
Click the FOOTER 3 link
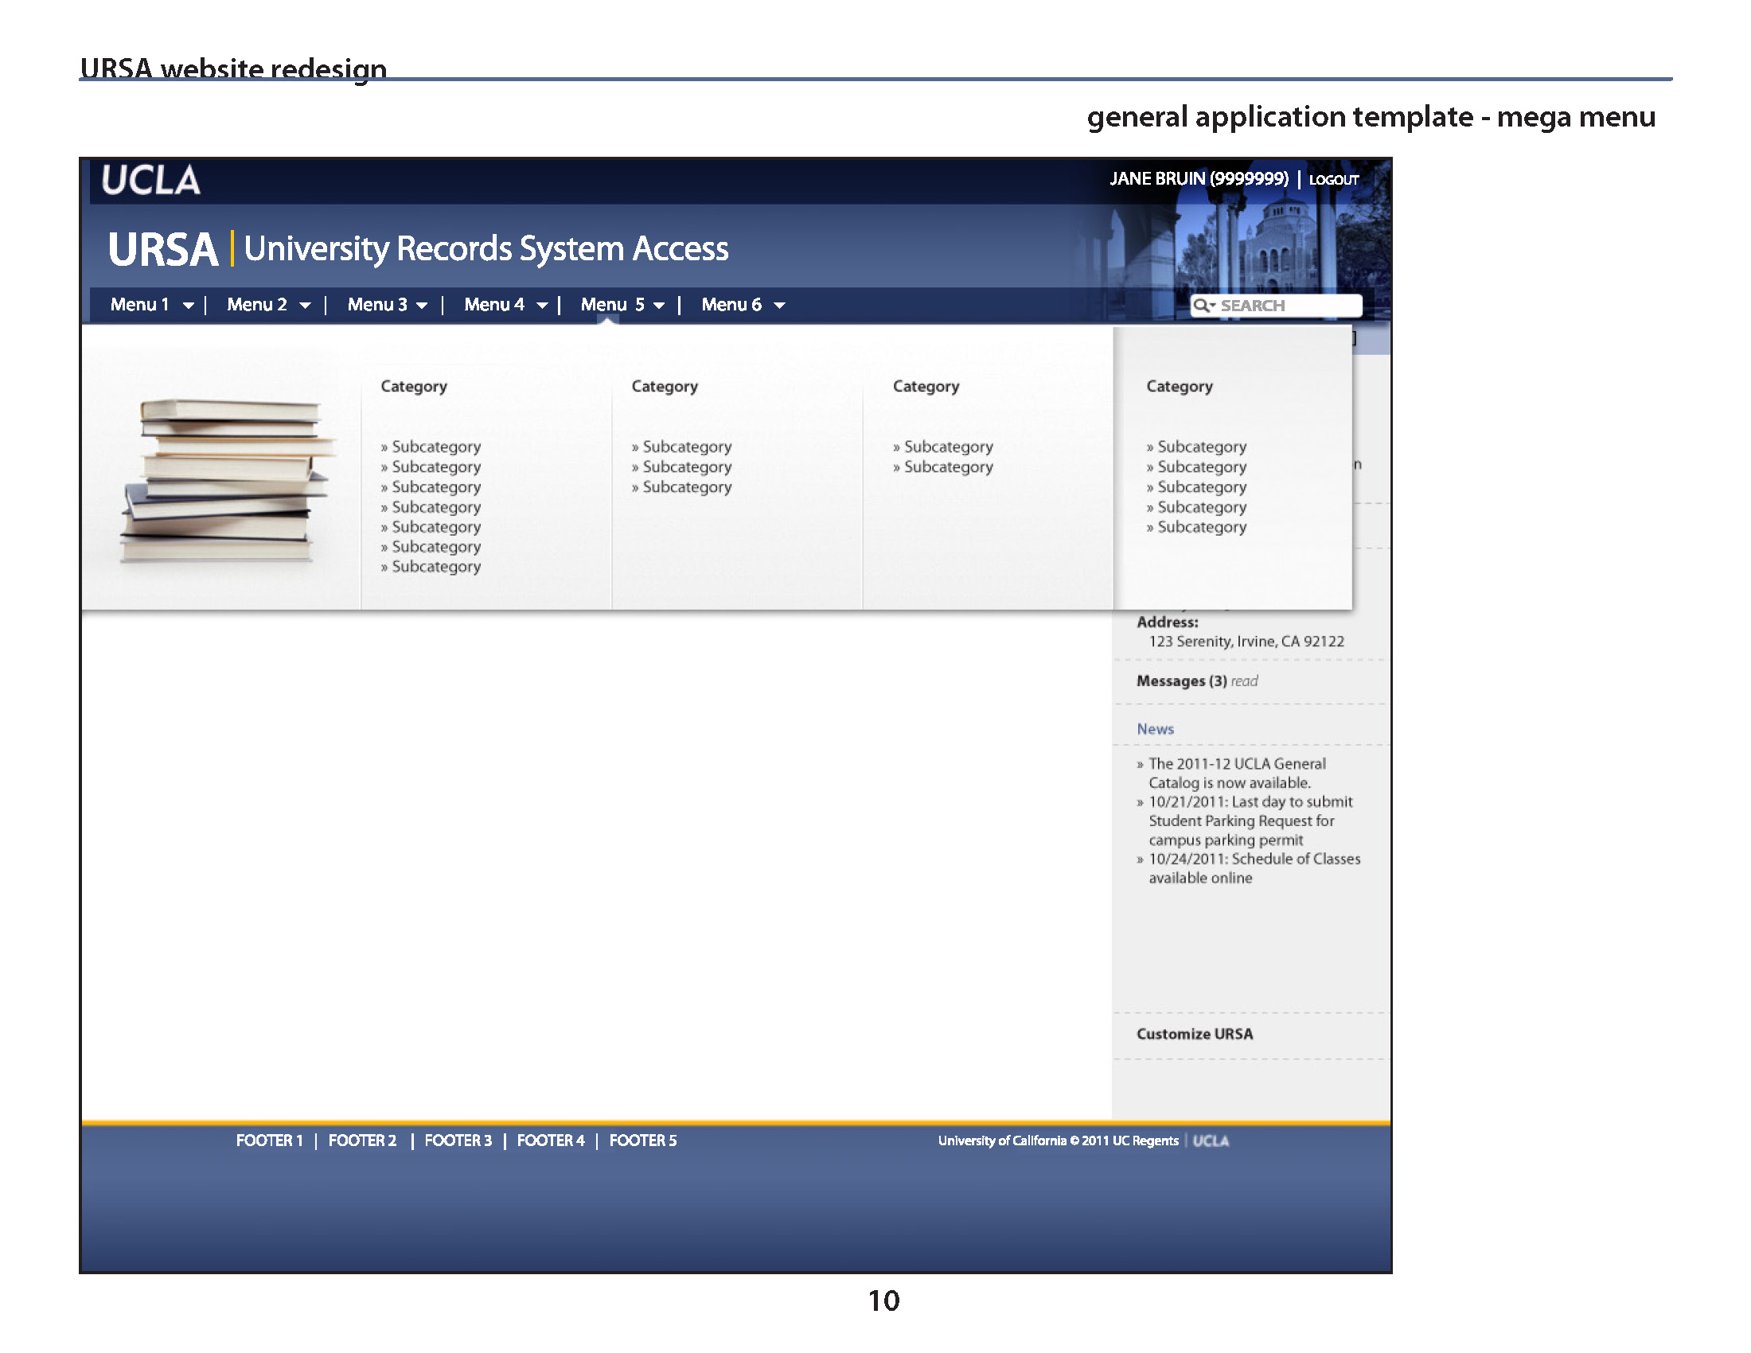pyautogui.click(x=458, y=1140)
